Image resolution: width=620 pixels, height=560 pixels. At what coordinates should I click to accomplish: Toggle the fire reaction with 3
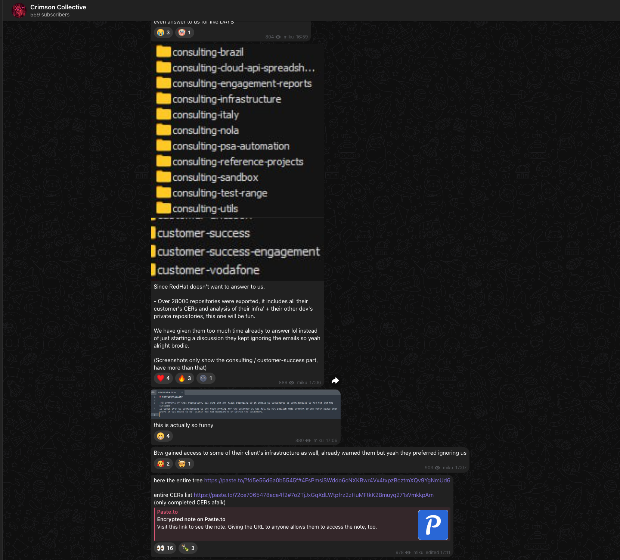coord(185,378)
